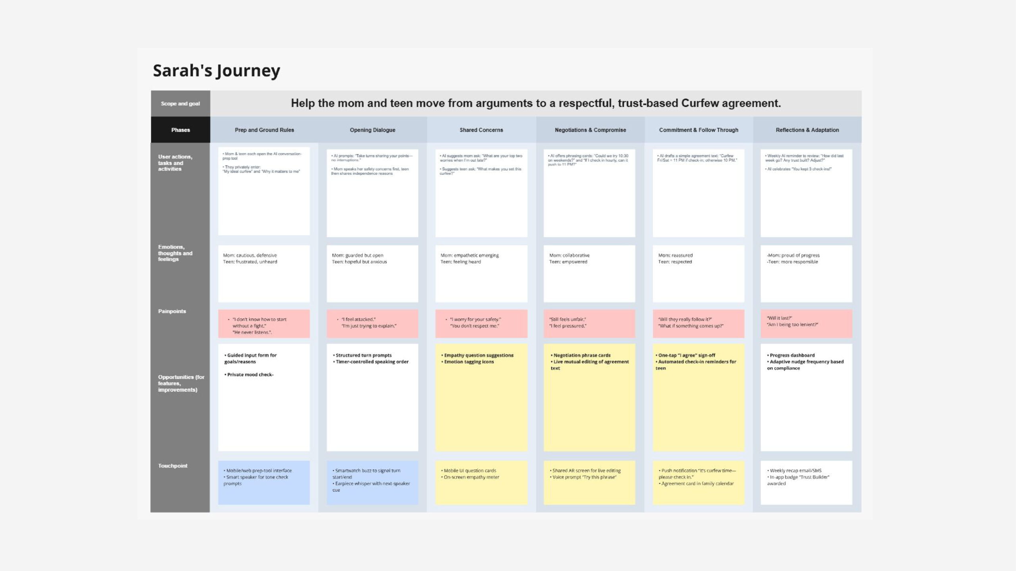Select the Opening Dialogue phase header
The height and width of the screenshot is (571, 1016).
pos(372,130)
